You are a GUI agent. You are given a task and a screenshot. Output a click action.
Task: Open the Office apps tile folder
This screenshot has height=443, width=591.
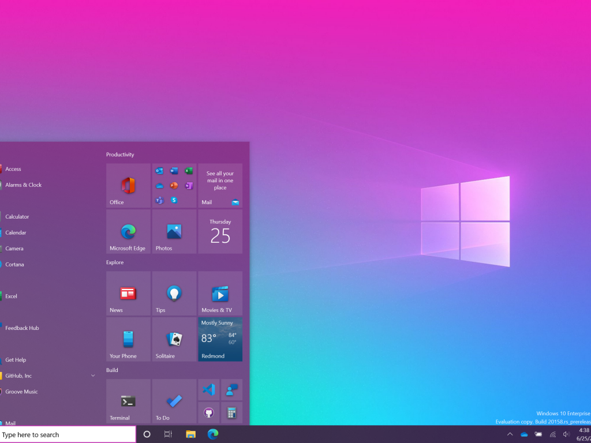tap(174, 185)
